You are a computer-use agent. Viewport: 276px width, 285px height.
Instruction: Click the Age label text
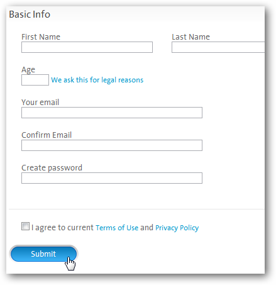pyautogui.click(x=28, y=70)
